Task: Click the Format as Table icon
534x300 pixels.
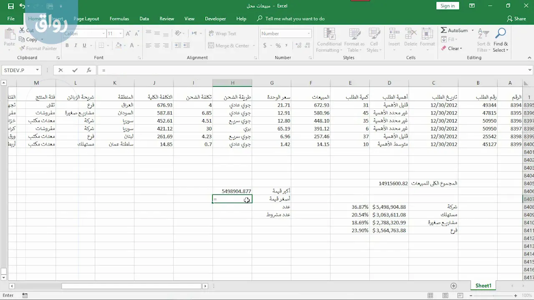Action: 354,34
